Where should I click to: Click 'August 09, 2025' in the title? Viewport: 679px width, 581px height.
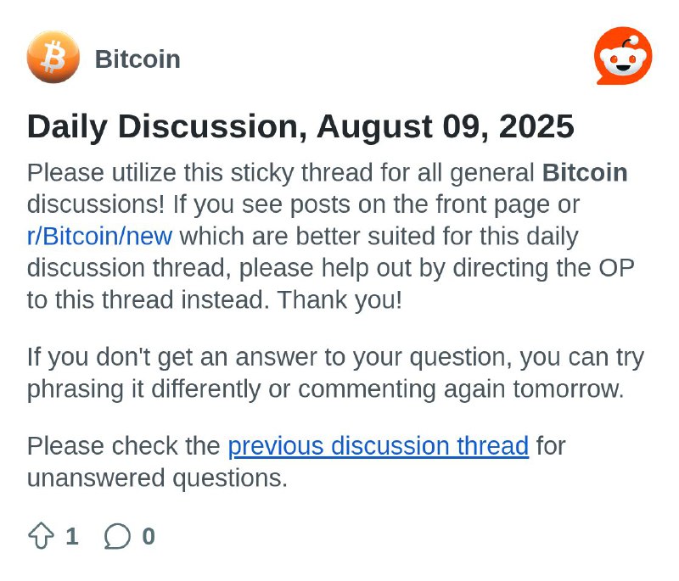tap(446, 126)
